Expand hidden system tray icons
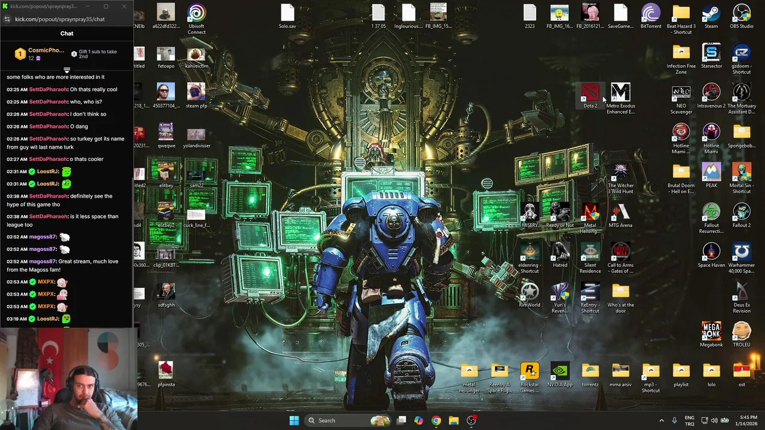Viewport: 765px width, 430px height. [x=662, y=420]
